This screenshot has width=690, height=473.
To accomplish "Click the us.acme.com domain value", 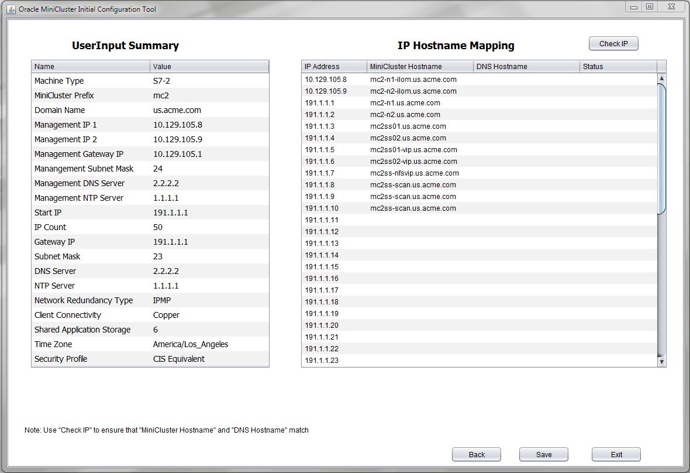I will coord(177,110).
